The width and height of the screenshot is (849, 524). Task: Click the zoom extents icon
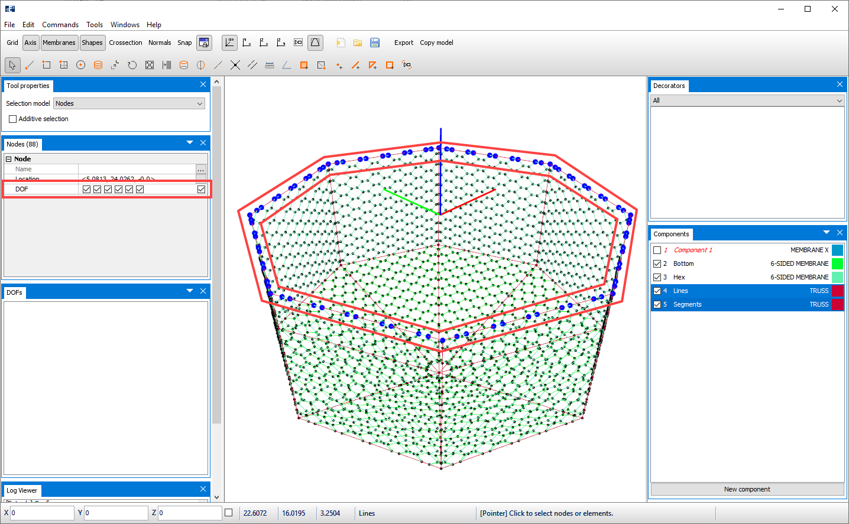click(298, 43)
